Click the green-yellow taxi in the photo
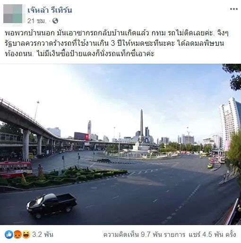 pyautogui.click(x=210, y=166)
